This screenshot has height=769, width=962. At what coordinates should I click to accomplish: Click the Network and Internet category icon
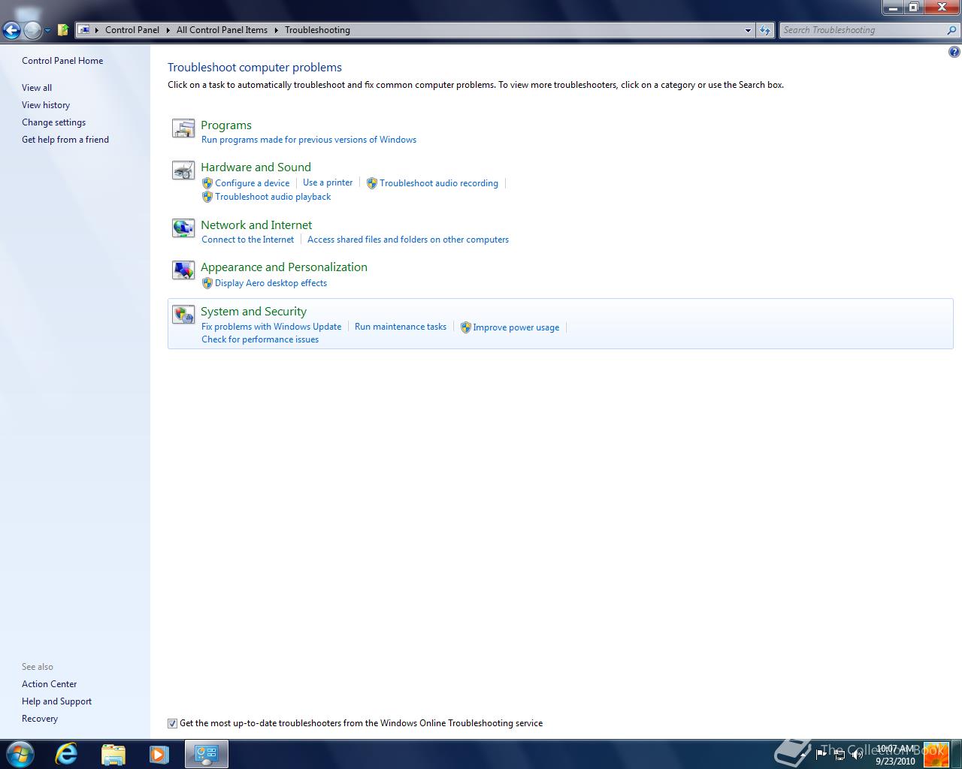[183, 228]
